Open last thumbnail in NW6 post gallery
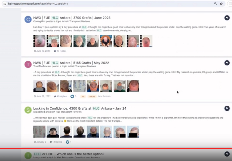This screenshot has height=161, width=232. [133, 86]
